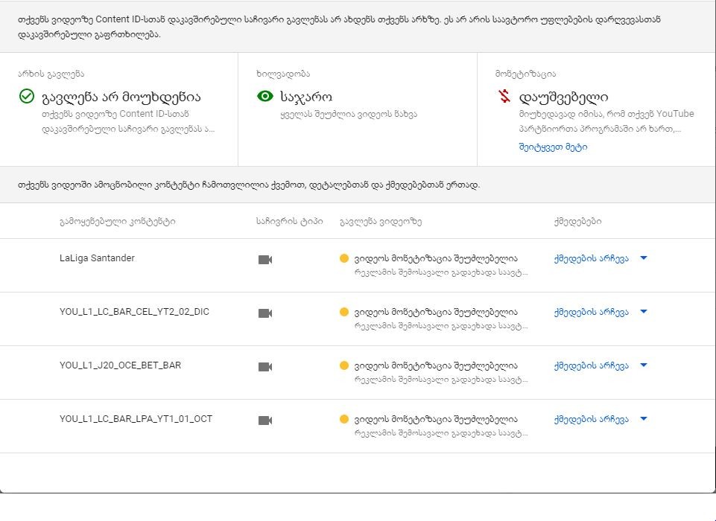Click yellow status dot in YOU_L1_J20_OCE_BET_BAR row
This screenshot has width=716, height=521.
(344, 365)
